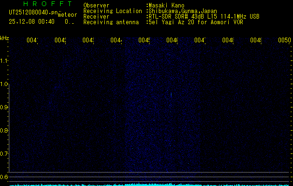Screen dimensions: 293x186
Task: Select RTL-SDR SDR# 114.1MHz receiver details
Action: [x=204, y=17]
